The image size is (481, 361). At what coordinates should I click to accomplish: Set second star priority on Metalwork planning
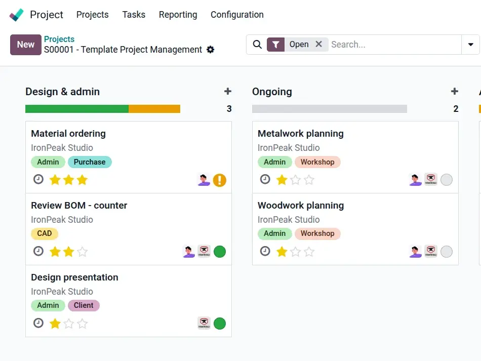(295, 180)
